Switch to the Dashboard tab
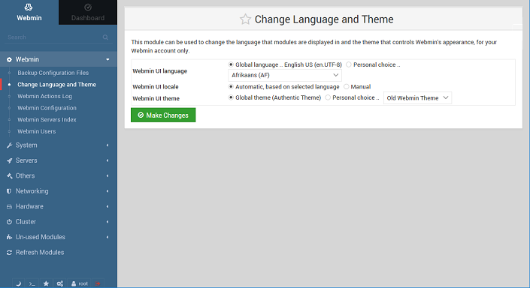Screen dimensions: 530x288 pyautogui.click(x=88, y=13)
